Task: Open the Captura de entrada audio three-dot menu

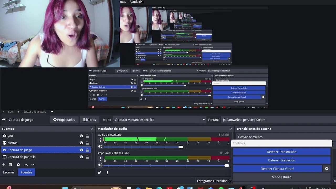Action: [100, 159]
